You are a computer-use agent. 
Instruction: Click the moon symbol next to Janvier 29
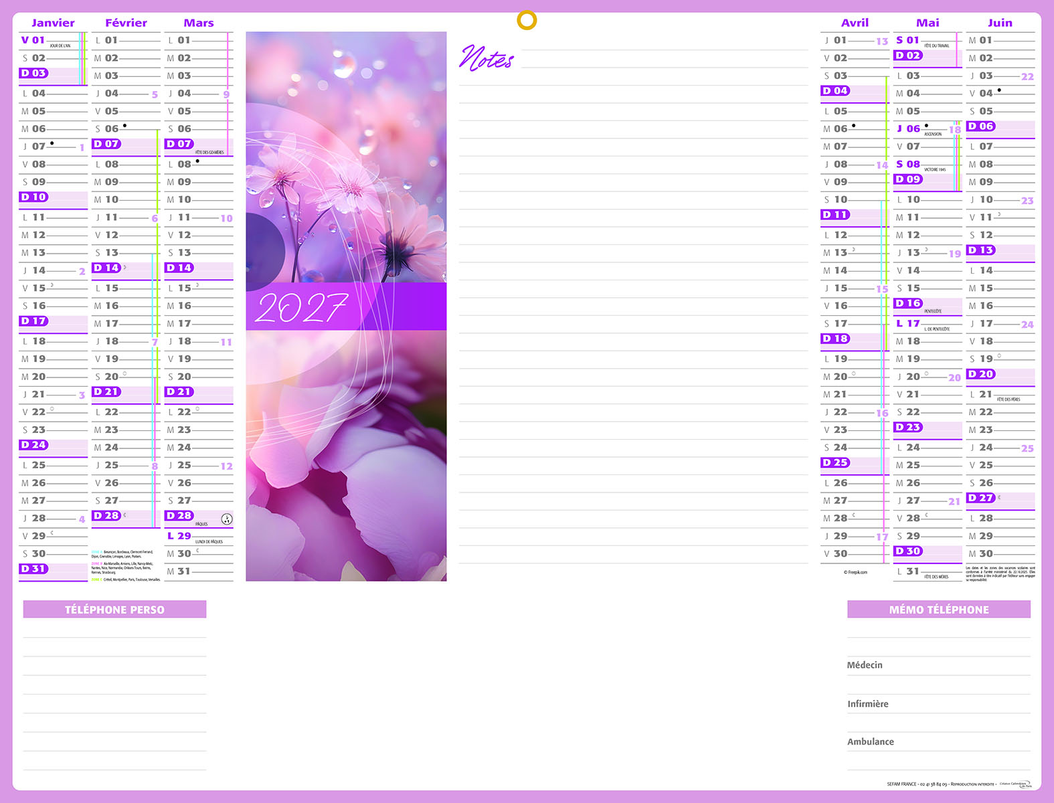click(x=52, y=533)
